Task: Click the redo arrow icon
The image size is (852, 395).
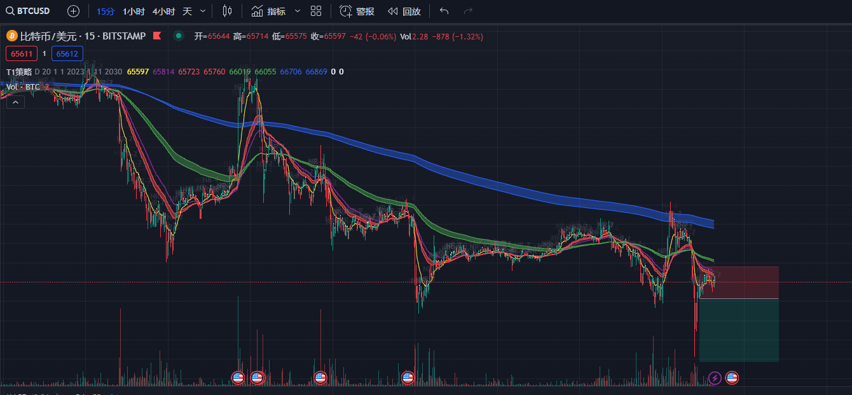Action: 468,11
